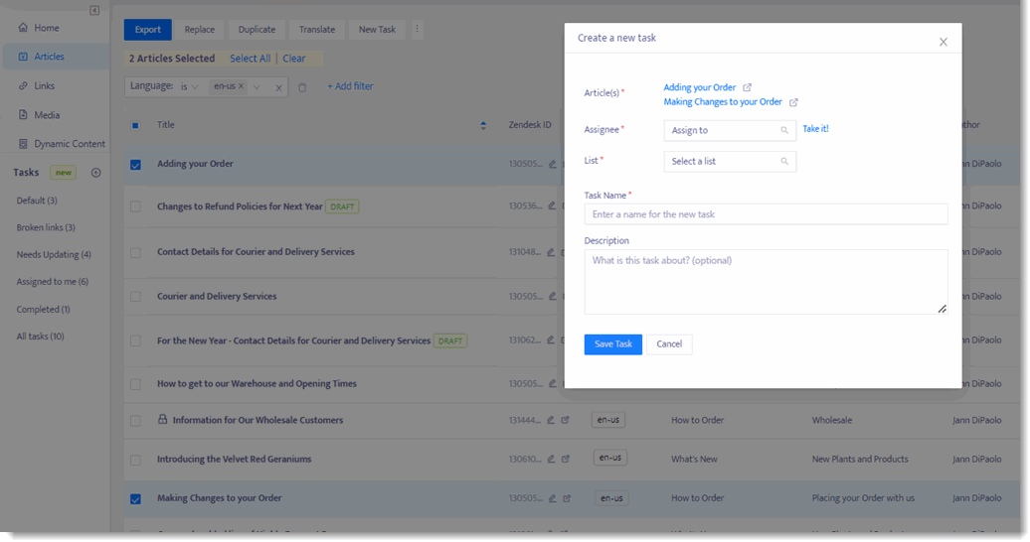Open Needs Updating (4) task list

coord(54,254)
